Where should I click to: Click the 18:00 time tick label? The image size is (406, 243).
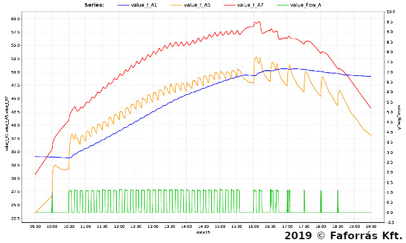pos(320,227)
